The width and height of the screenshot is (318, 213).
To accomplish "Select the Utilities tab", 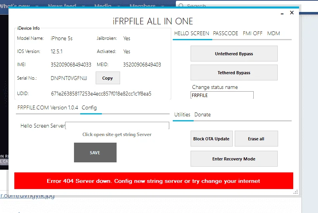I will (x=182, y=114).
